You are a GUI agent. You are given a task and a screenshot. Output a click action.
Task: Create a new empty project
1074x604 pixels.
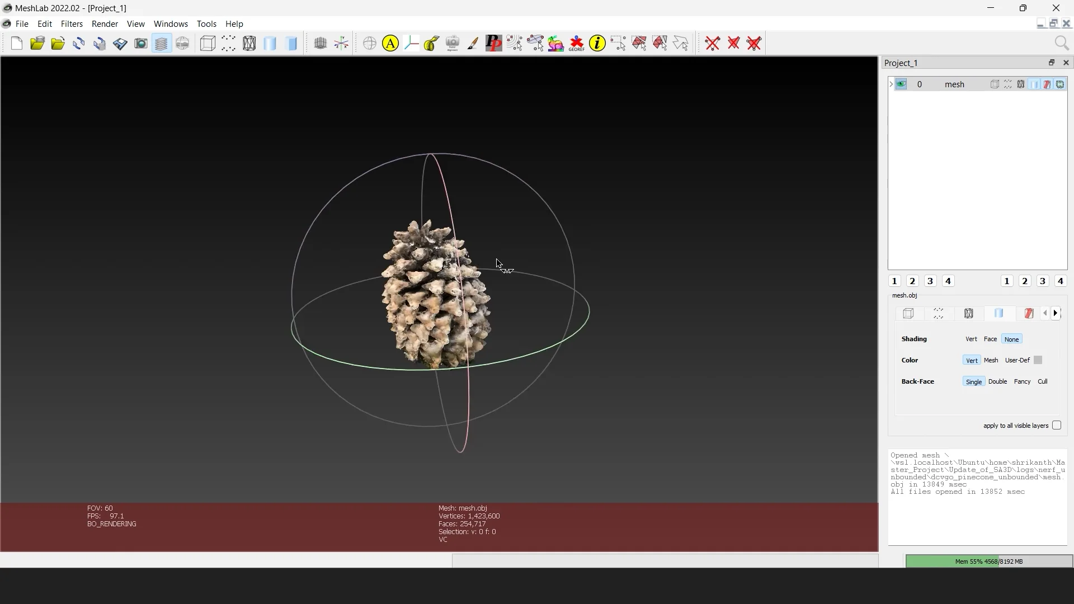tap(16, 43)
